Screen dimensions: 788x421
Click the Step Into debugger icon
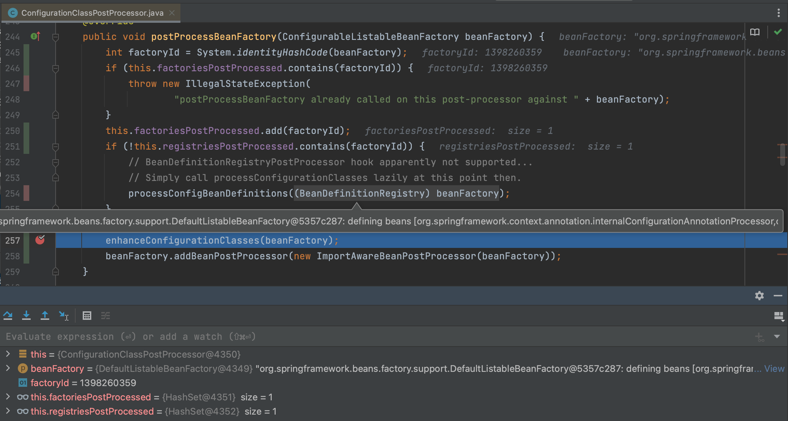click(x=26, y=316)
